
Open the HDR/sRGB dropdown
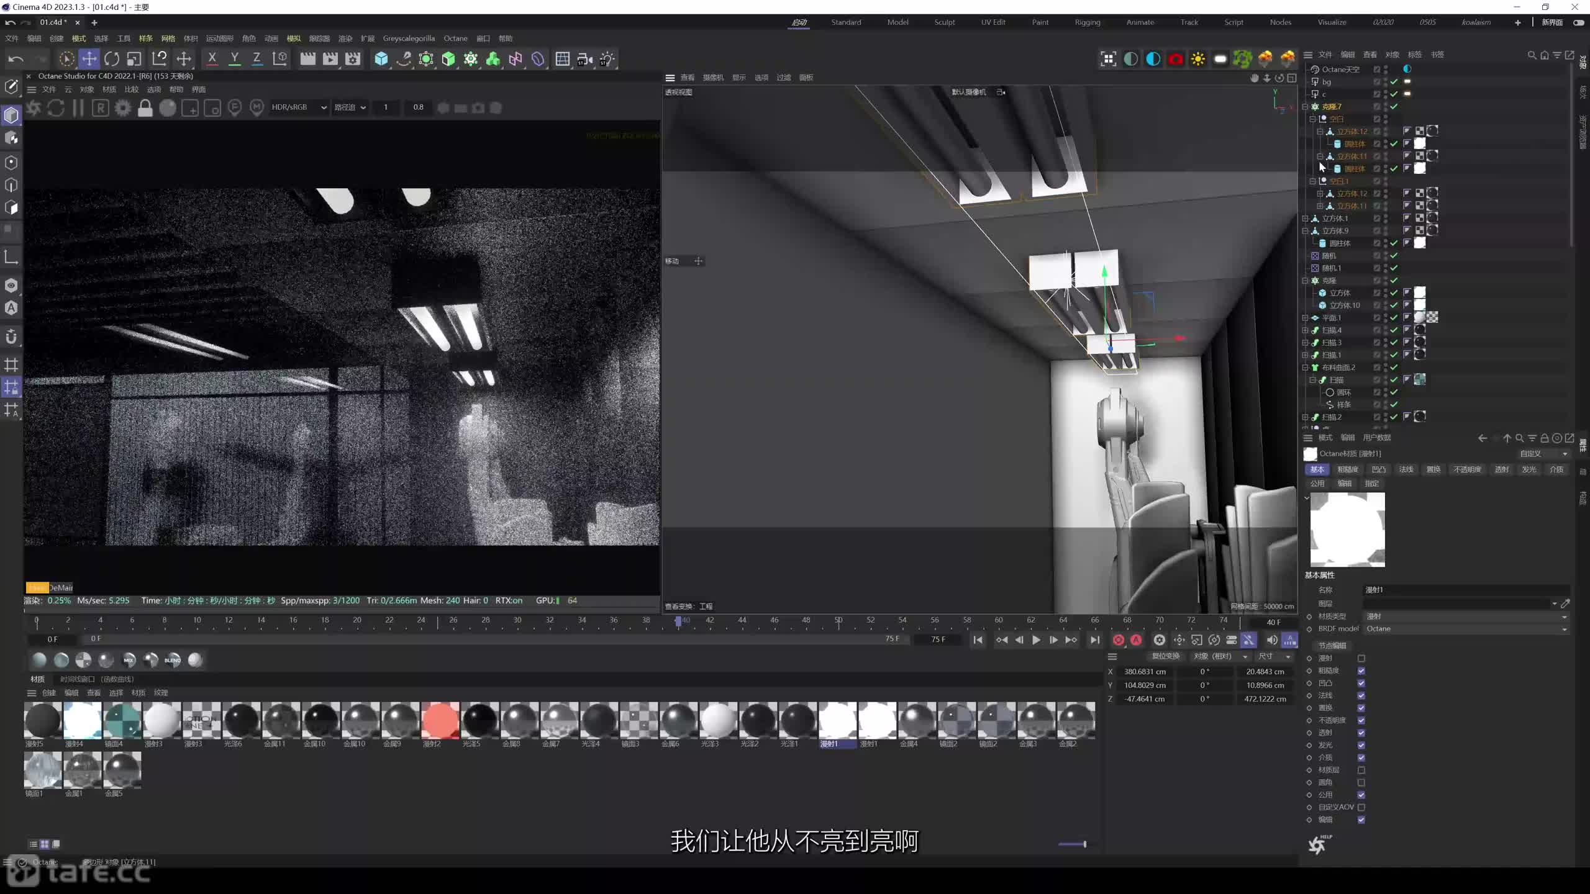tap(298, 107)
